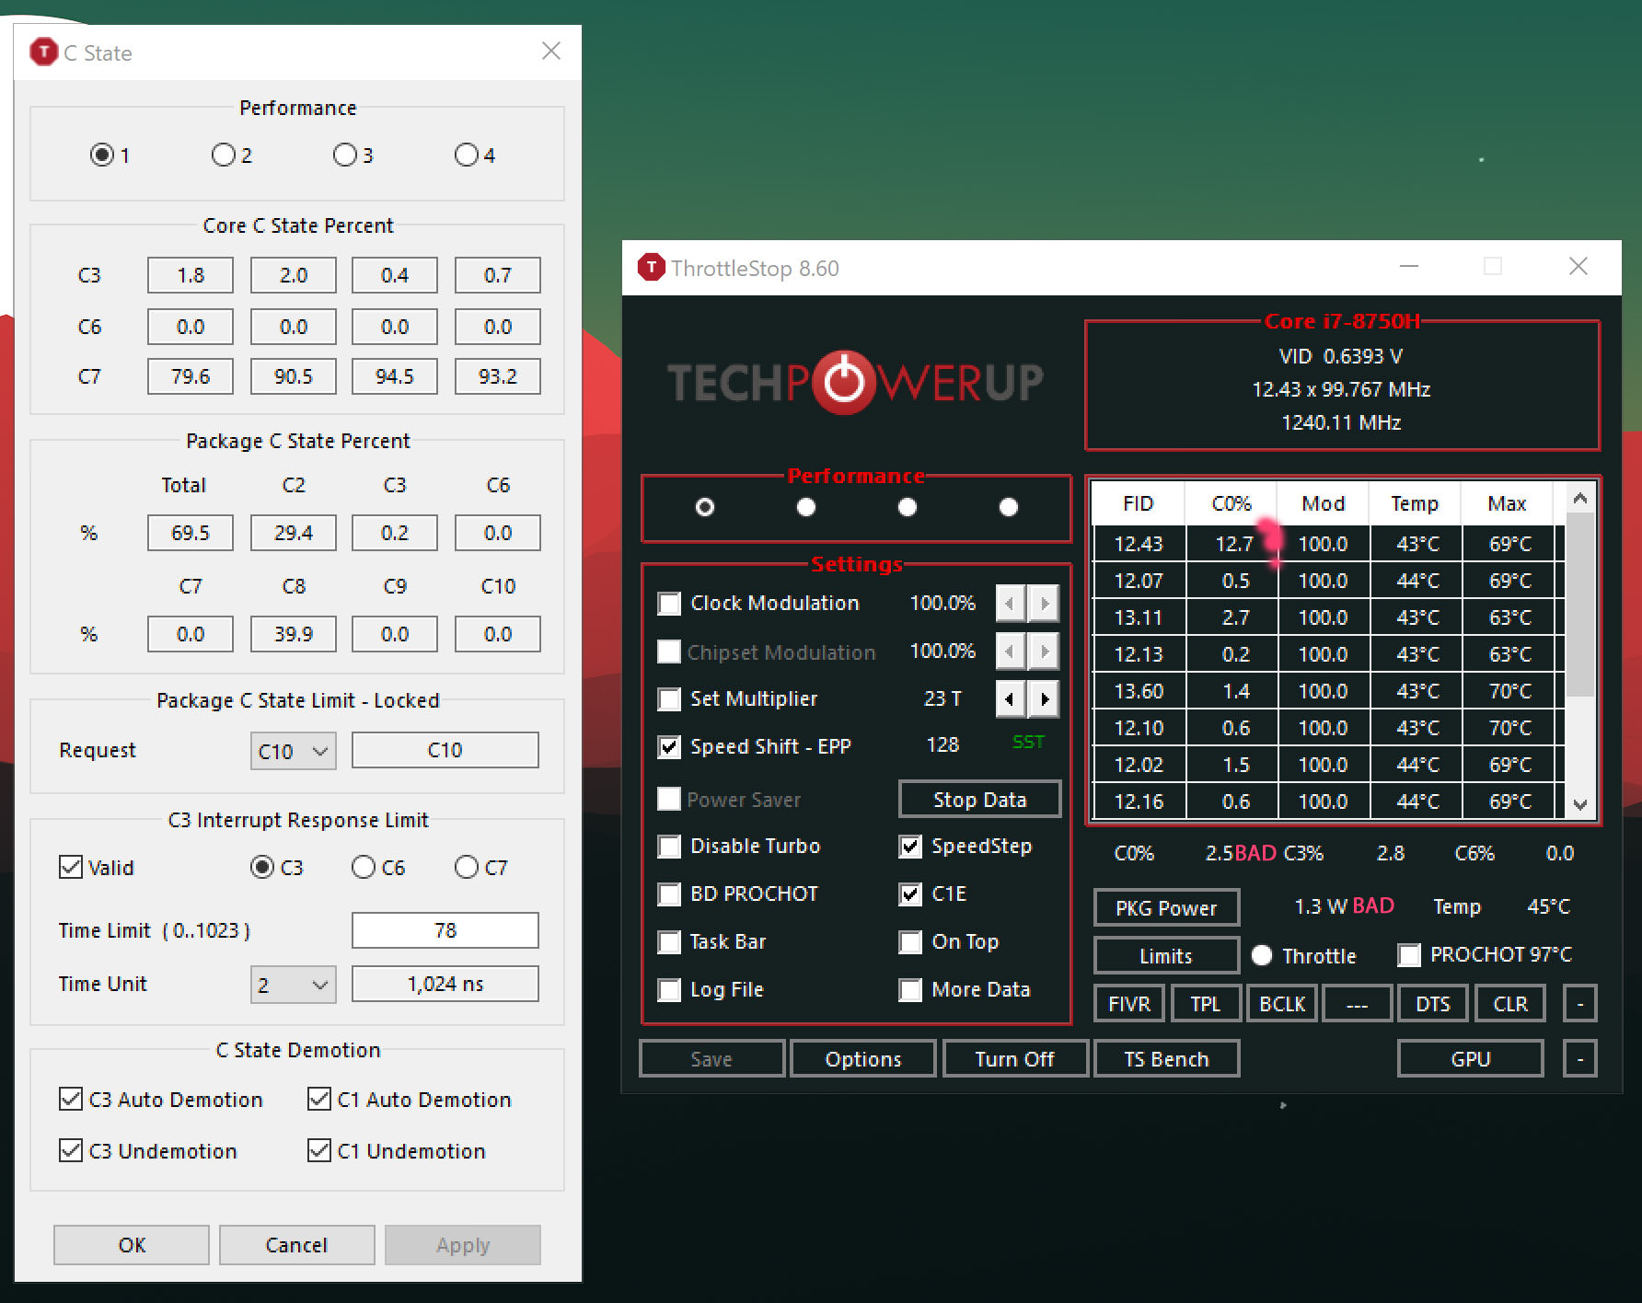Open the Request C10 dropdown
The image size is (1642, 1303).
tap(294, 751)
